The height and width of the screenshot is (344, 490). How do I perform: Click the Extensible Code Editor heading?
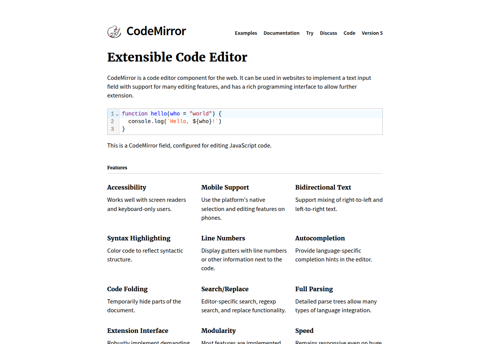177,57
